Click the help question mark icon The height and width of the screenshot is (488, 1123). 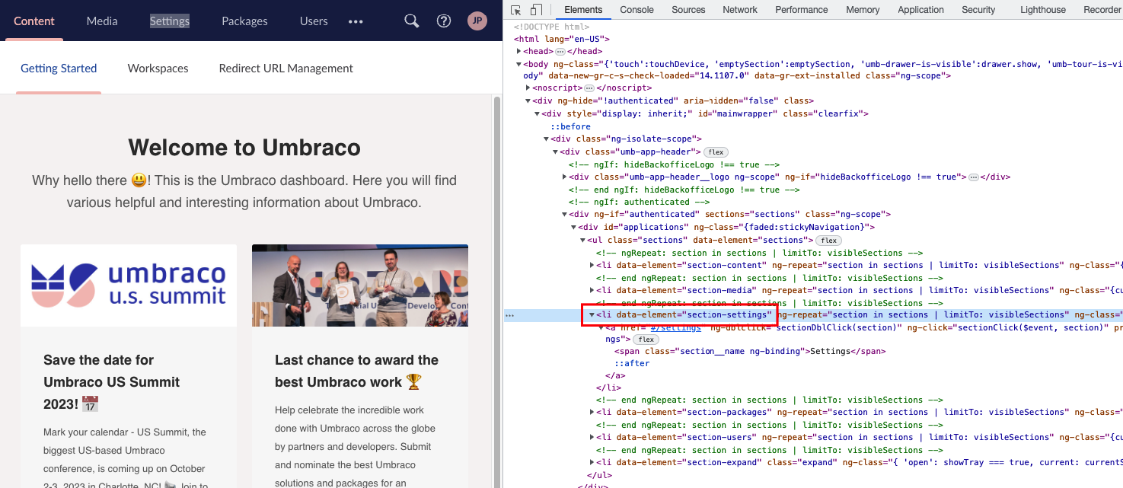pyautogui.click(x=444, y=21)
